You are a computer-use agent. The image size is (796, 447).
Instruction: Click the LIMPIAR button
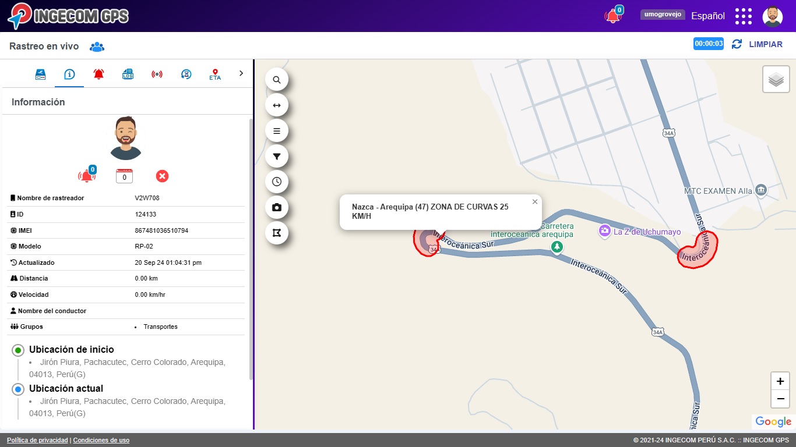coord(765,44)
